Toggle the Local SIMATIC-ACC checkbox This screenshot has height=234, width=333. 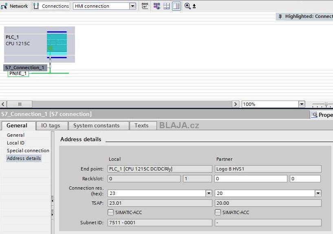tap(110, 212)
